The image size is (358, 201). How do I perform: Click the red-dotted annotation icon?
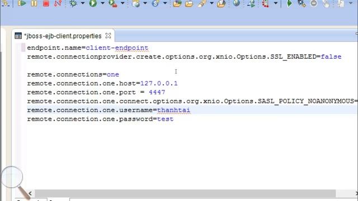(266, 3)
